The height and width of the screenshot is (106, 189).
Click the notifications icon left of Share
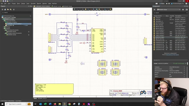[x=157, y=4]
